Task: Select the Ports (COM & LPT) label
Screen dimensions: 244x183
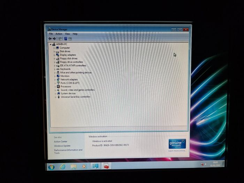Action: point(70,83)
